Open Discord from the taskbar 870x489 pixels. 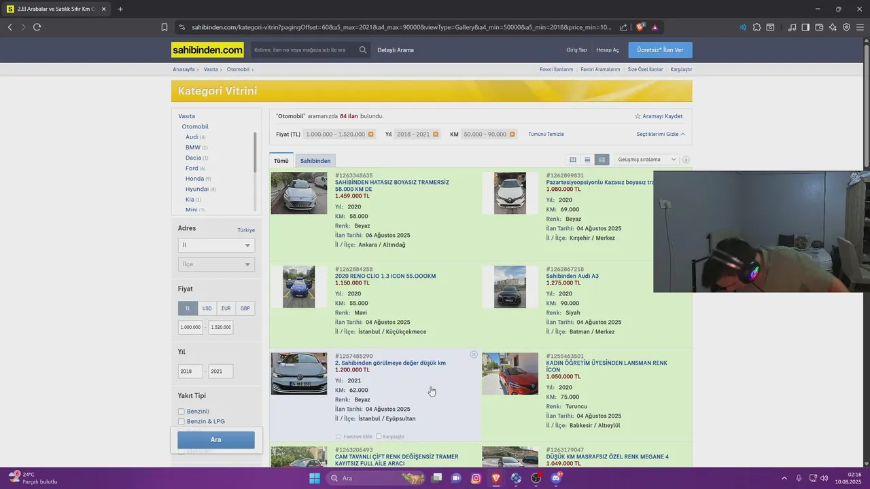pyautogui.click(x=556, y=478)
